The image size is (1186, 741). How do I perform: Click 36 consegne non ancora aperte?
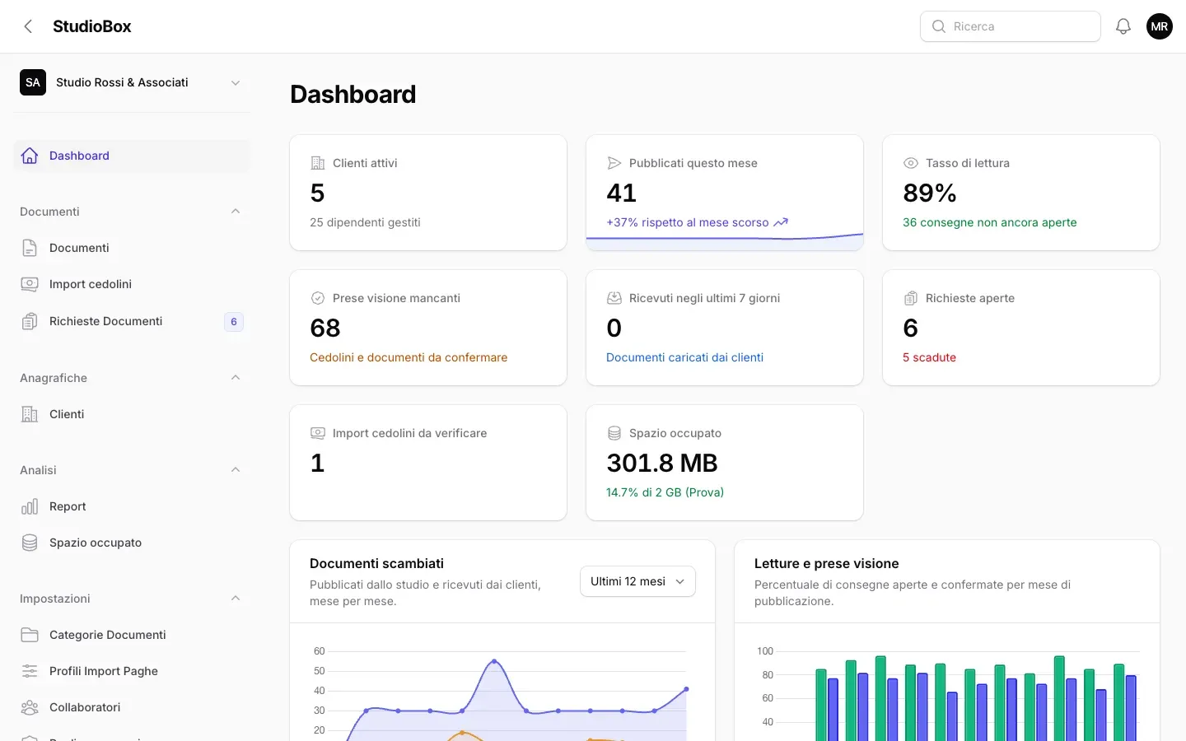pos(989,222)
